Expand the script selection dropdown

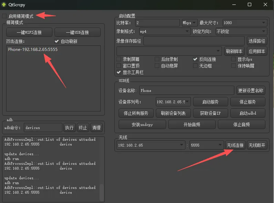tap(169, 51)
